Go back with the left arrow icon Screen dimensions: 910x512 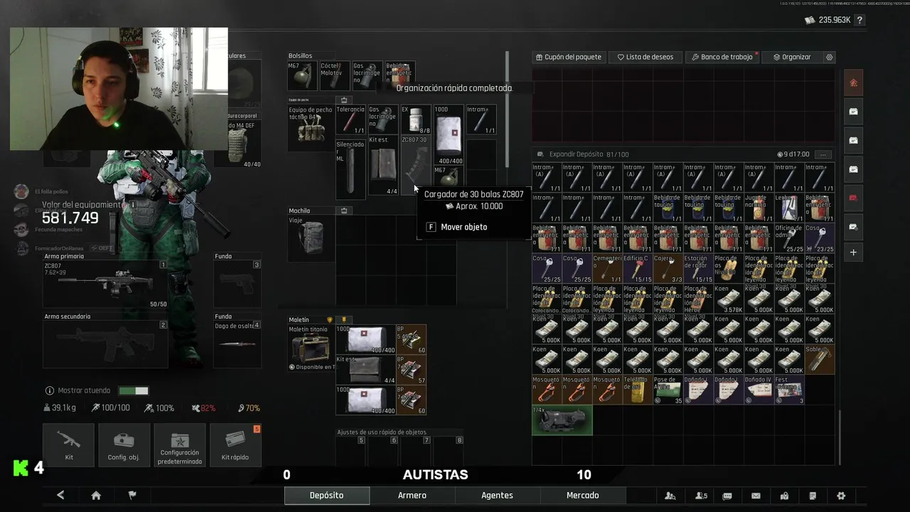(x=60, y=496)
